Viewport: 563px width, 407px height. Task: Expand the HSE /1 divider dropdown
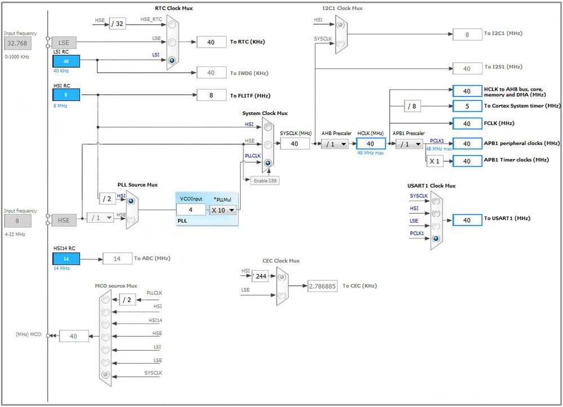coord(100,218)
